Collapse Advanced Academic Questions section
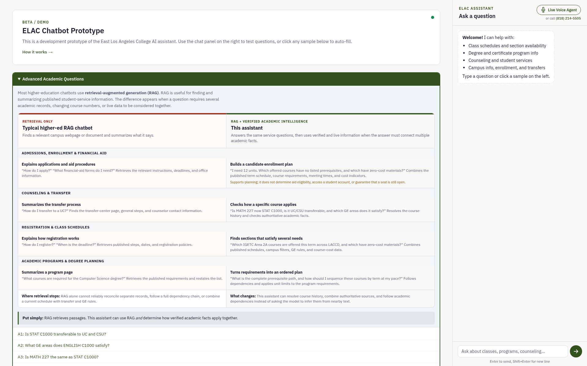 (x=226, y=79)
